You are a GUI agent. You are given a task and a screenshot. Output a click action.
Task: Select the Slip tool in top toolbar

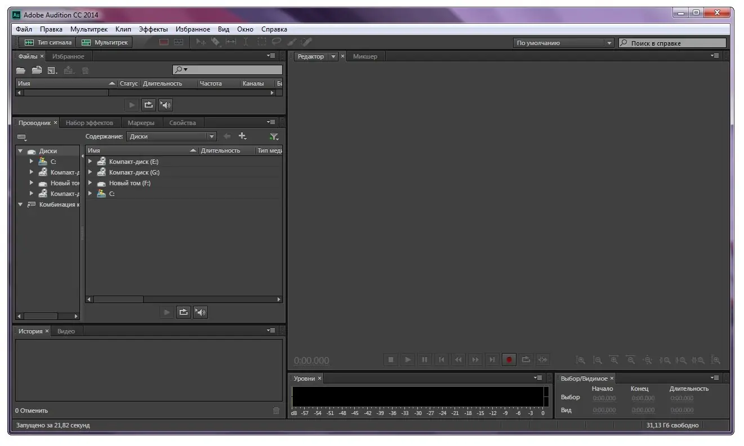[231, 42]
